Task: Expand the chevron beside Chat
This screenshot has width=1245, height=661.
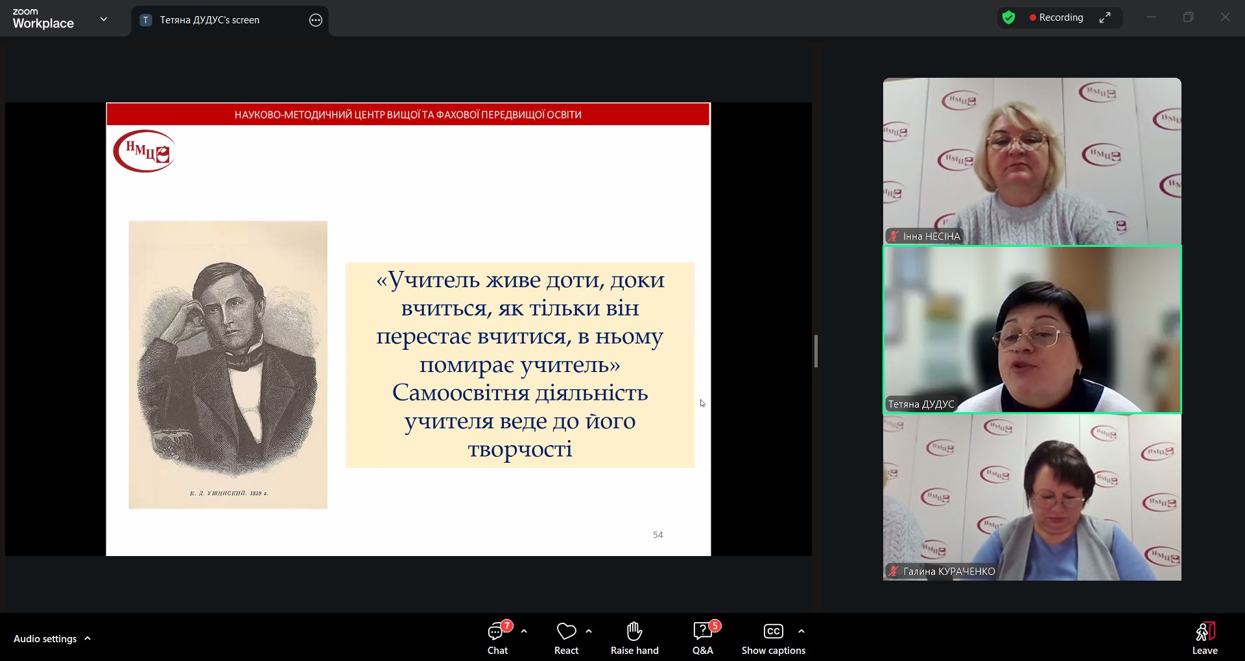Action: tap(524, 631)
